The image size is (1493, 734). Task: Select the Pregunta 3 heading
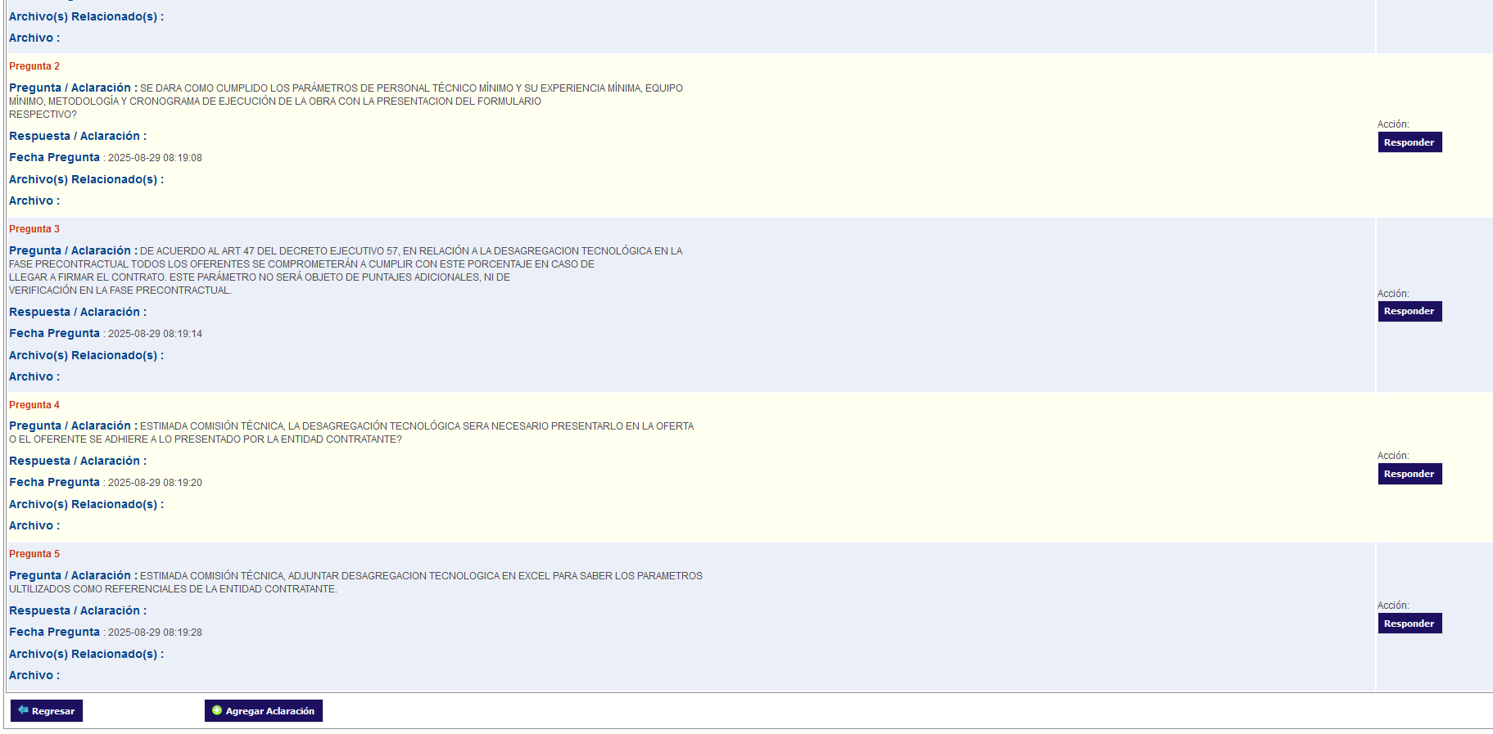point(34,229)
